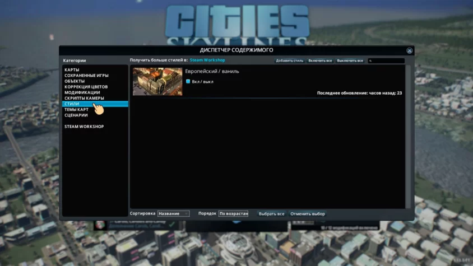Click the content list vertical scrollbar
The height and width of the screenshot is (266, 473).
(409, 137)
